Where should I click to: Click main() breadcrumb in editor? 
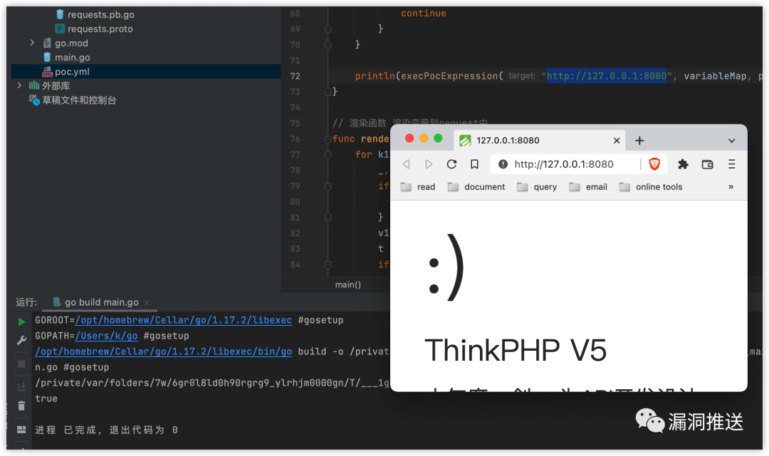pyautogui.click(x=347, y=285)
